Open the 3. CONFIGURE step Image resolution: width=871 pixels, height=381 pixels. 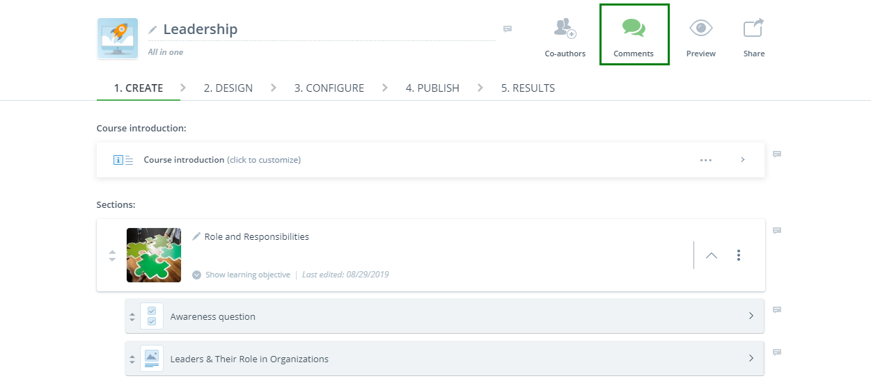coord(329,88)
